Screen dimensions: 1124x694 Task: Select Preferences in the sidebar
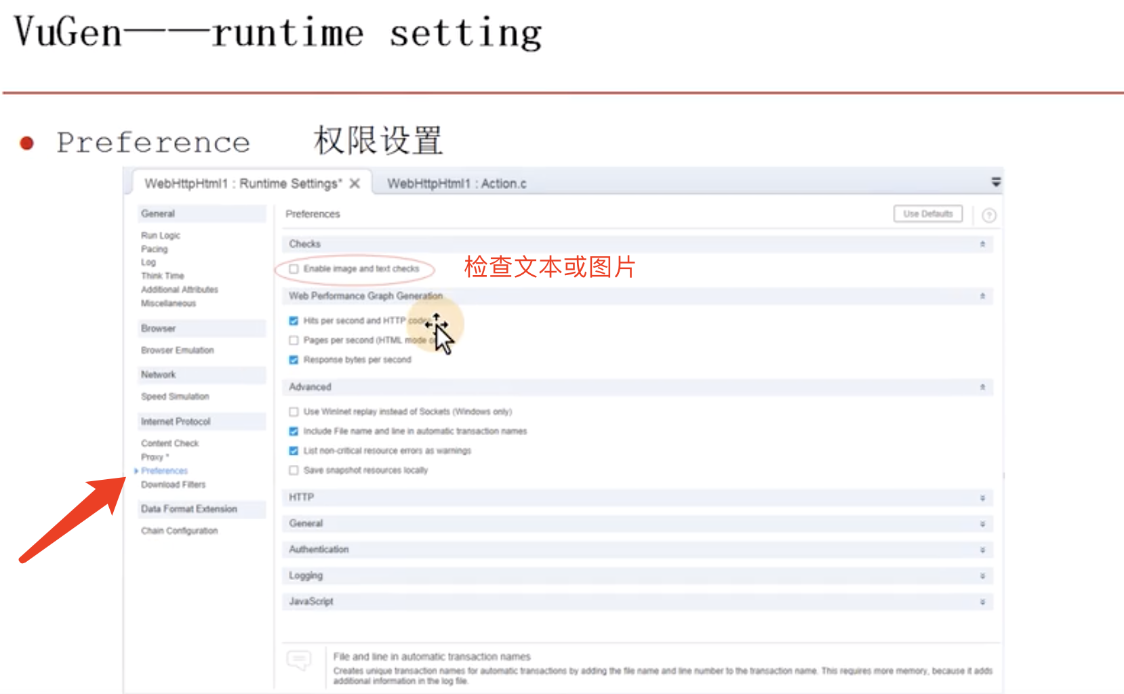coord(165,470)
